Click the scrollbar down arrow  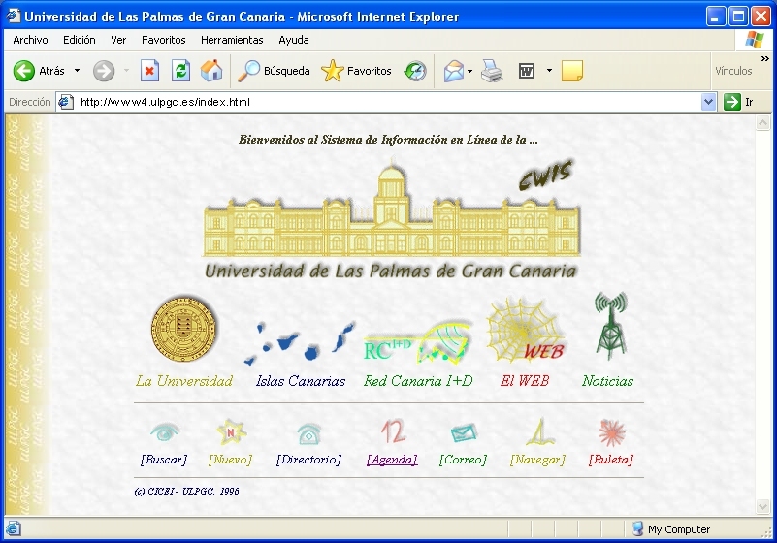click(763, 506)
